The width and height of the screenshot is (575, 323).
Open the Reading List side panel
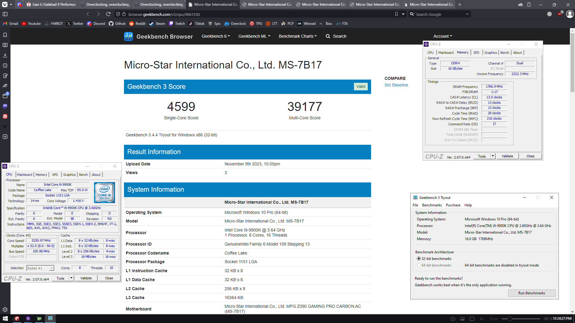(x=5, y=45)
